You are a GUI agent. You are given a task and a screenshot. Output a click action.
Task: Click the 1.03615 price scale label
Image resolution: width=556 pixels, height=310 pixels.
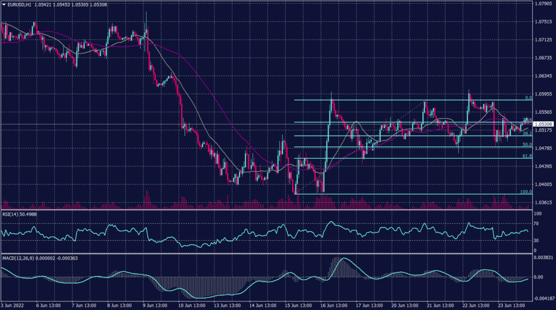543,202
